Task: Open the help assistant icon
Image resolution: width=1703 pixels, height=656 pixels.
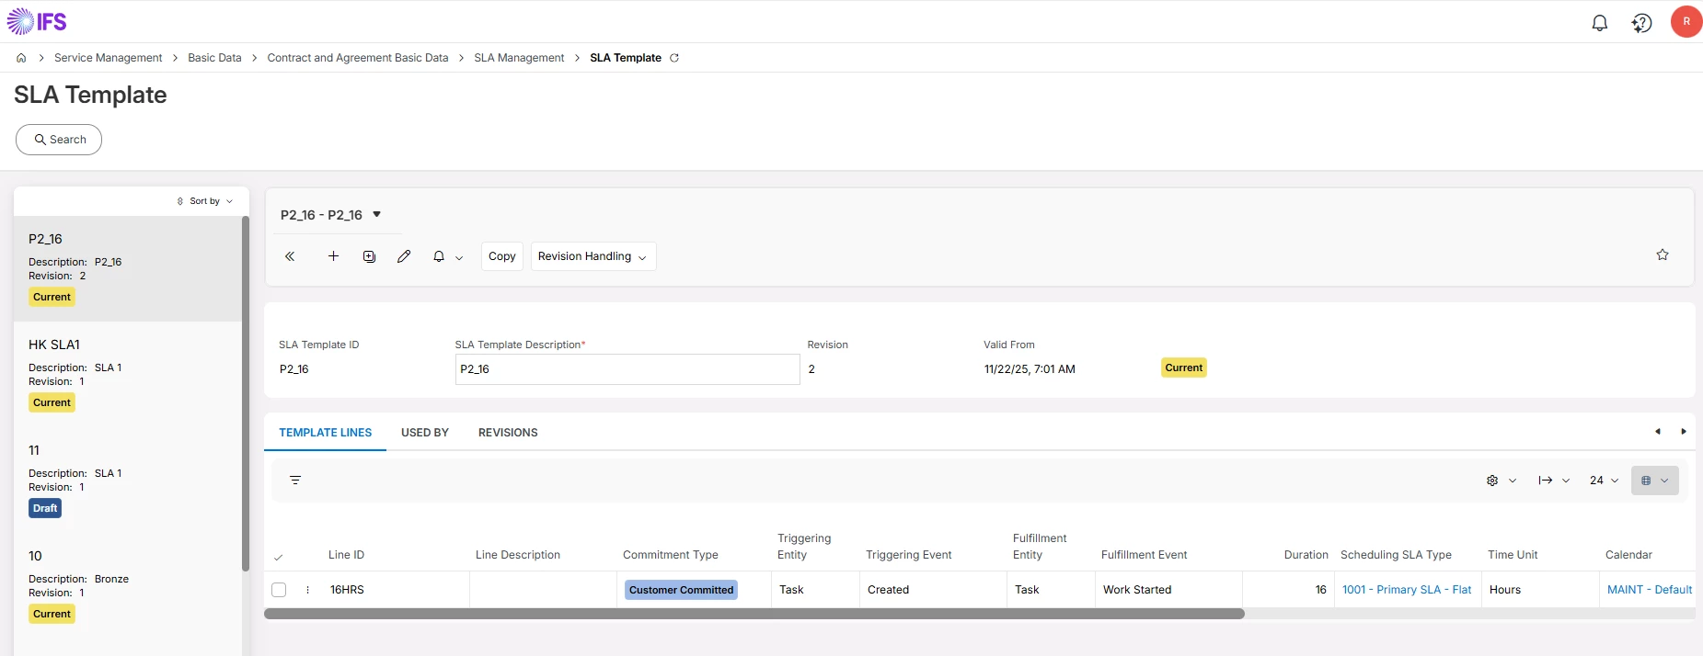Action: point(1641,23)
